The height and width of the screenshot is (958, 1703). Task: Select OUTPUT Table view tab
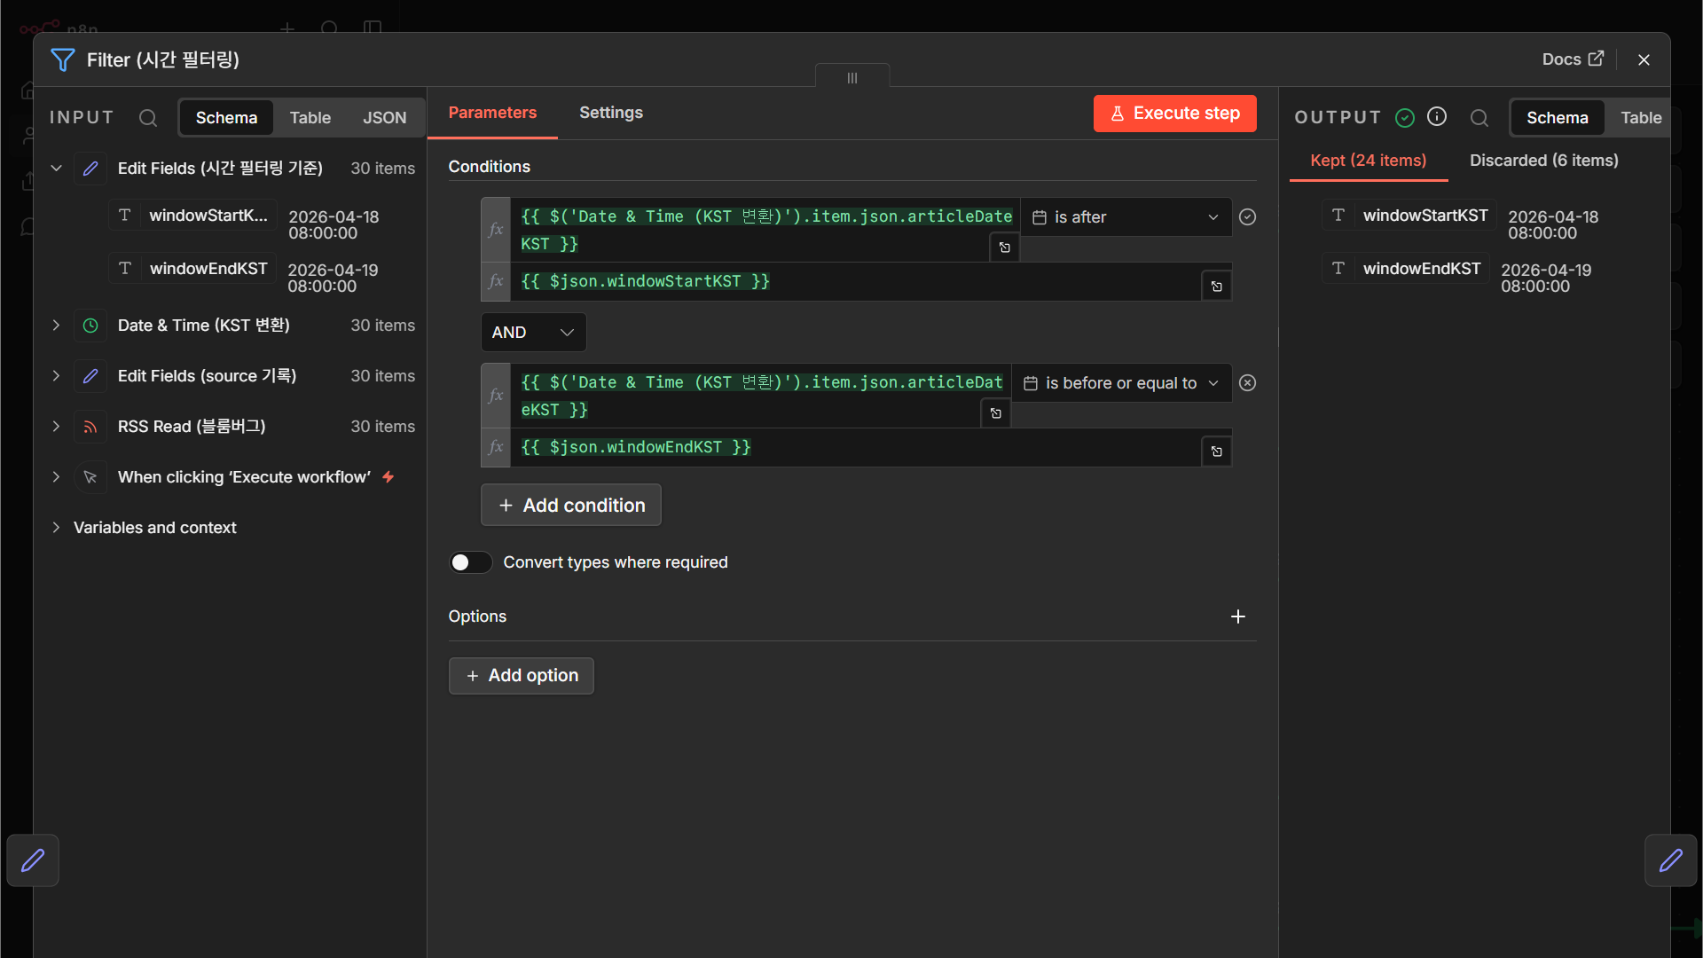[1641, 118]
